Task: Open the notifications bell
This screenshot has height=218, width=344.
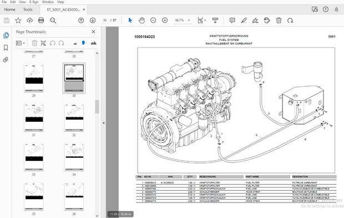Action: point(336,9)
